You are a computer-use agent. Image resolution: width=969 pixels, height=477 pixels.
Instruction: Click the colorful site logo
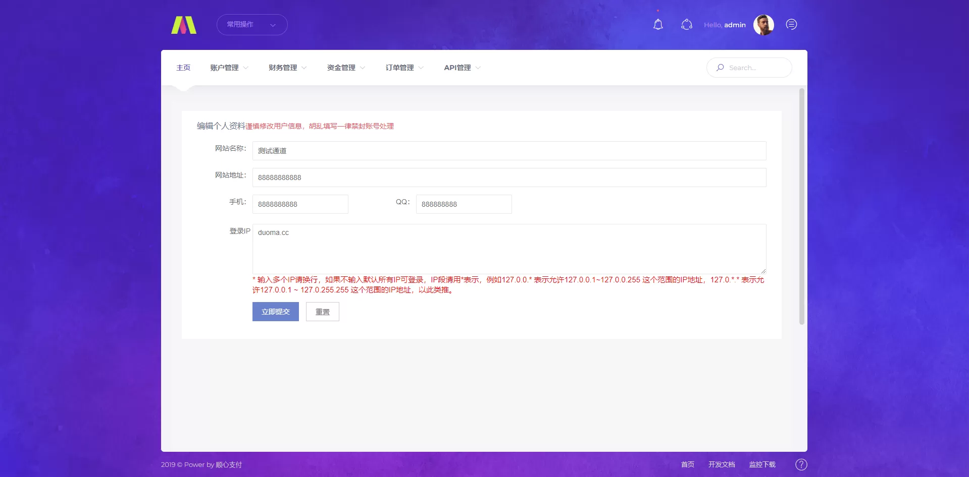coord(184,25)
